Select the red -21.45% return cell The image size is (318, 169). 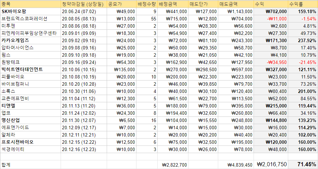coord(303,62)
